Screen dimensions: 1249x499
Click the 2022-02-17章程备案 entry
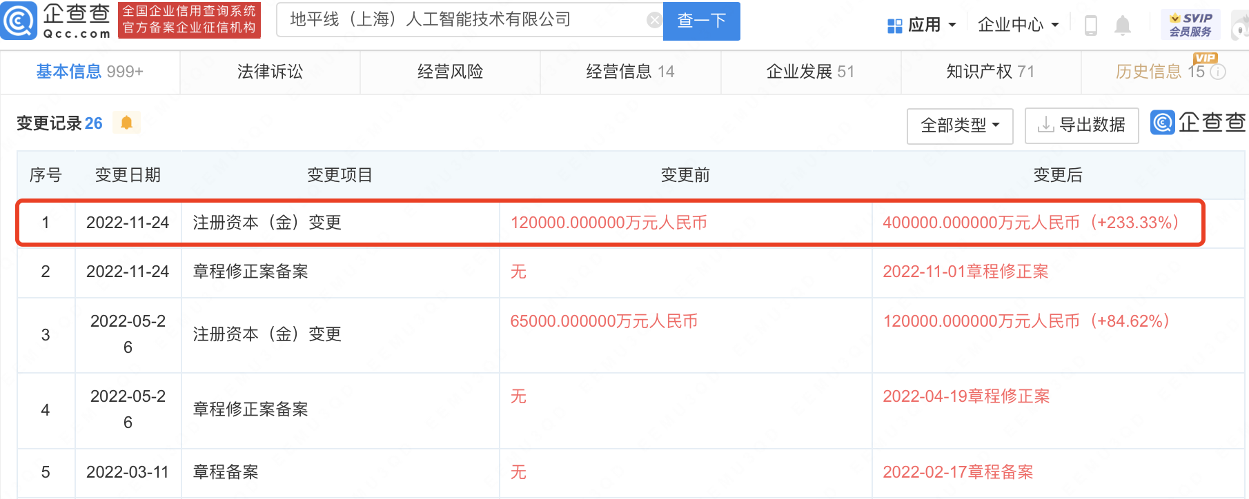[x=958, y=472]
